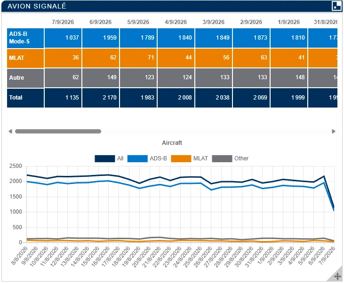Viewport: 344px width, 283px height.
Task: Click Autre cell value 149
Action: (x=101, y=78)
